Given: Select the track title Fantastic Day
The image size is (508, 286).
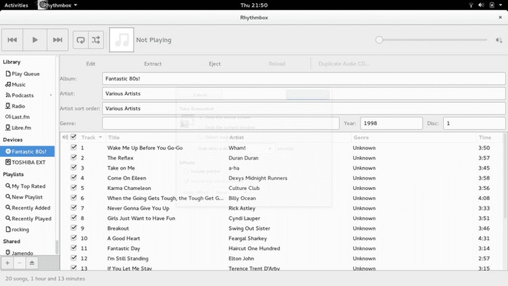Looking at the screenshot, I should coord(124,248).
